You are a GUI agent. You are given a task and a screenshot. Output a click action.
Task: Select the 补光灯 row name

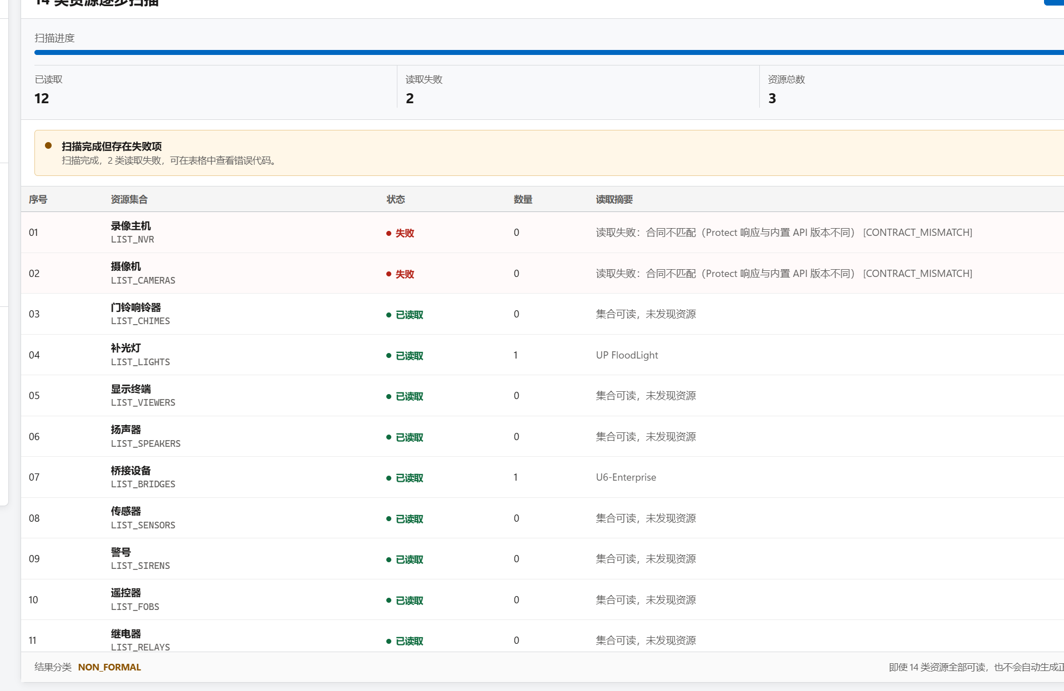[x=126, y=348]
